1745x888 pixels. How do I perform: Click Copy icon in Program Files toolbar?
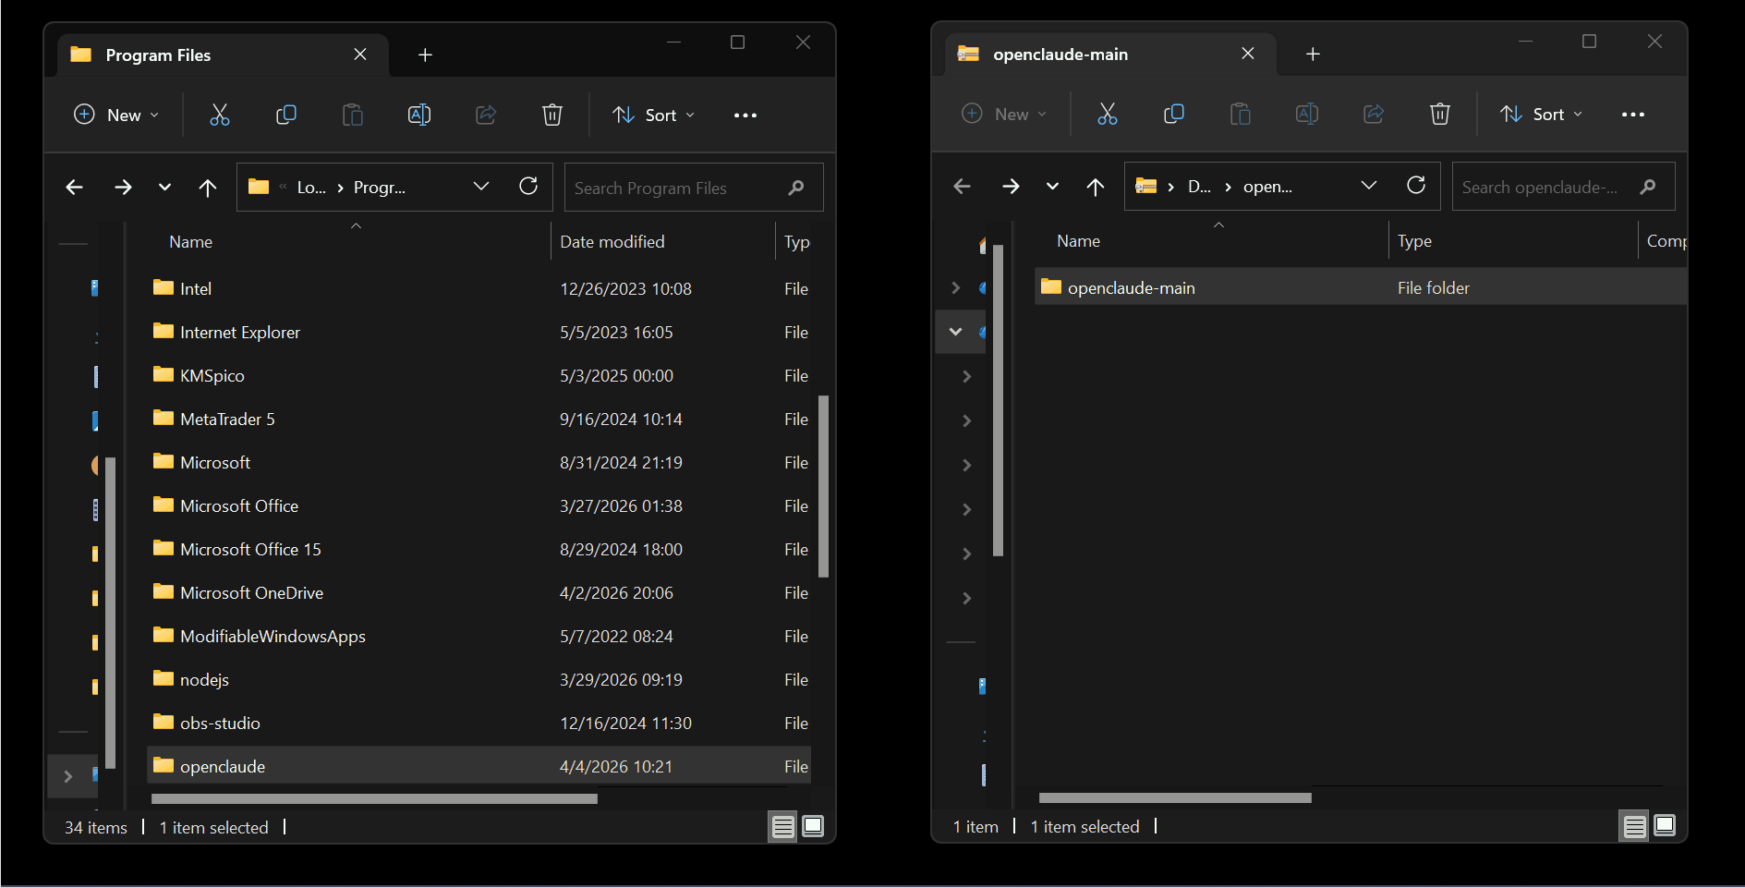tap(286, 115)
